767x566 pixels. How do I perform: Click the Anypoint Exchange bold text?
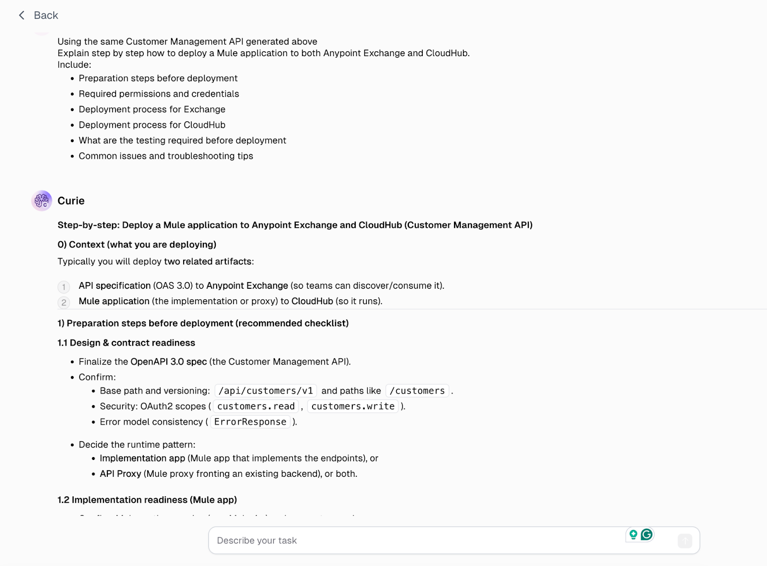click(x=246, y=285)
